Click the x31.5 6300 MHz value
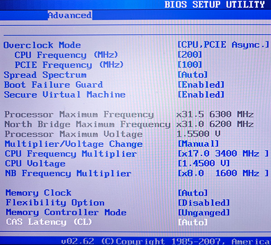Screen dimensions: 271x245 pyautogui.click(x=215, y=114)
